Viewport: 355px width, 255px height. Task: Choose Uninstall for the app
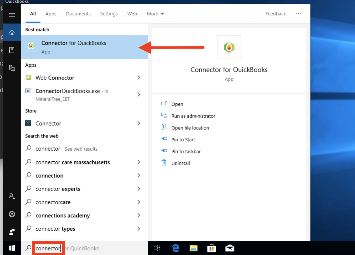coord(181,163)
